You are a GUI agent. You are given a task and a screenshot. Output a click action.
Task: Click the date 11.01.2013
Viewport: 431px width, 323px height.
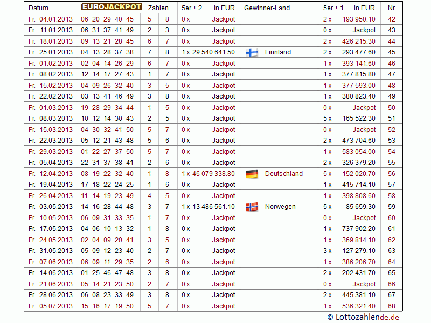point(56,30)
